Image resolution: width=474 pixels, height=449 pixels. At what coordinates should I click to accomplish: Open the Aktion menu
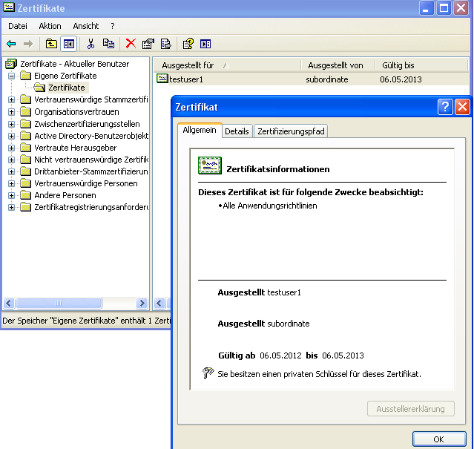pyautogui.click(x=50, y=26)
